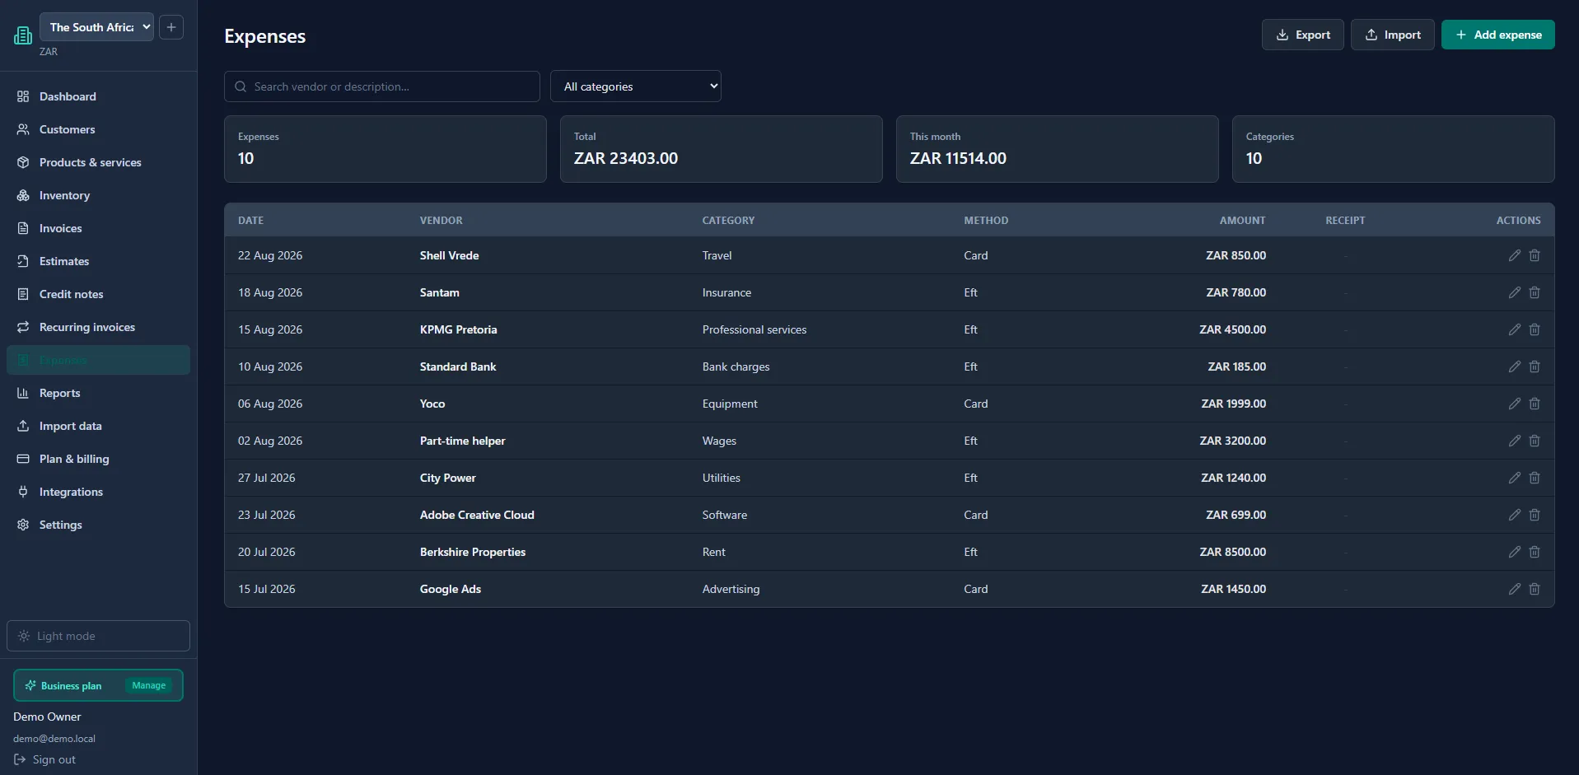Edit the Santam expense row
The width and height of the screenshot is (1579, 775).
[x=1514, y=292]
